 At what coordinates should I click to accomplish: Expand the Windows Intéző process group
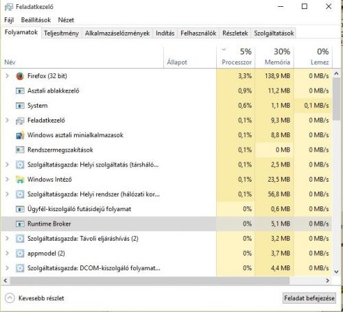click(7, 180)
